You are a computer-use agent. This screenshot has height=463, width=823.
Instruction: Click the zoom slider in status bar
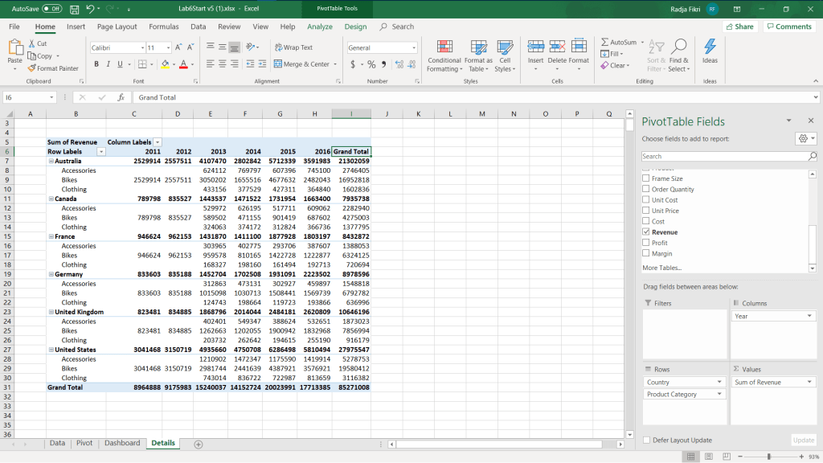click(768, 457)
